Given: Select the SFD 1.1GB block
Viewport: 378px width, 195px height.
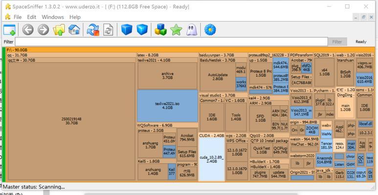Looking at the screenshot, I should [260, 118].
